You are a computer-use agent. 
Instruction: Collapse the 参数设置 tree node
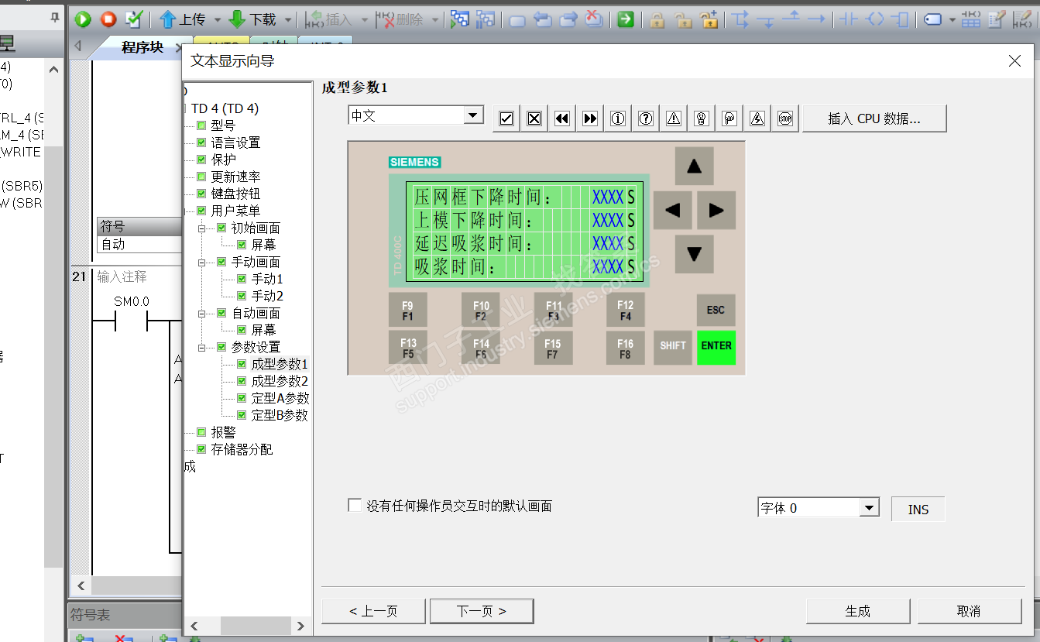tap(202, 347)
